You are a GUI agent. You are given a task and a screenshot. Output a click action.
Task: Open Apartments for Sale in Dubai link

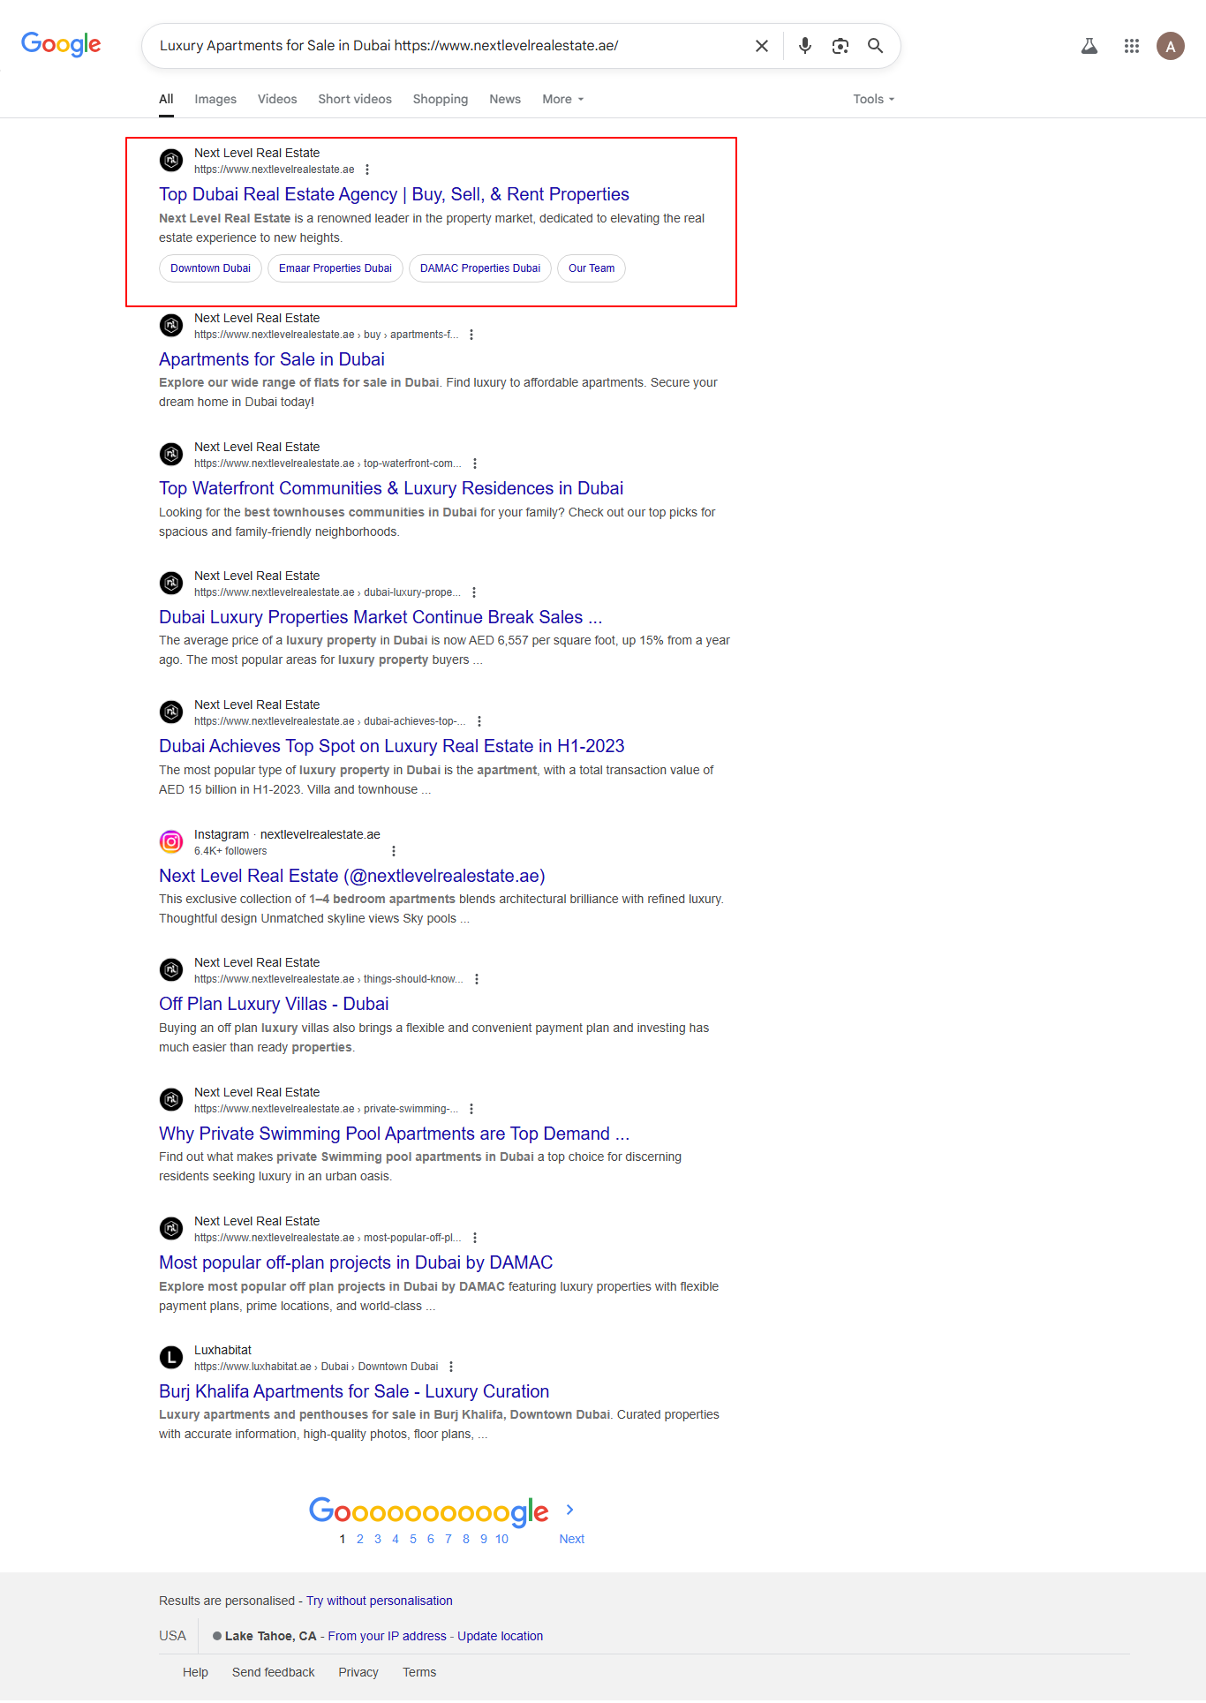pos(272,359)
